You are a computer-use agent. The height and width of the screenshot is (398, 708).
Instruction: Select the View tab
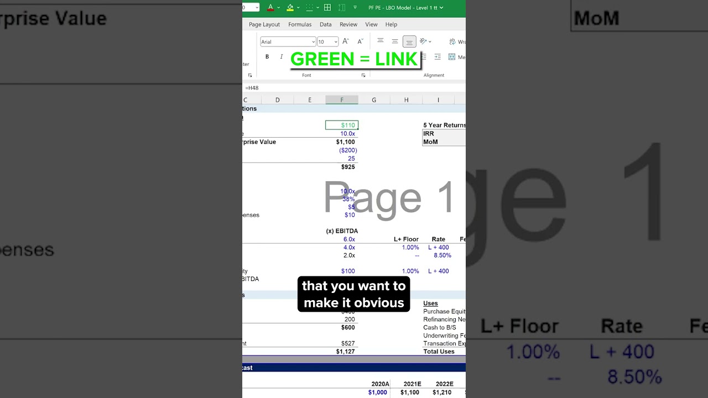click(x=371, y=24)
